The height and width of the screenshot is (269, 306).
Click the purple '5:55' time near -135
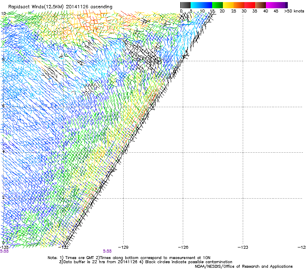pos(4,251)
